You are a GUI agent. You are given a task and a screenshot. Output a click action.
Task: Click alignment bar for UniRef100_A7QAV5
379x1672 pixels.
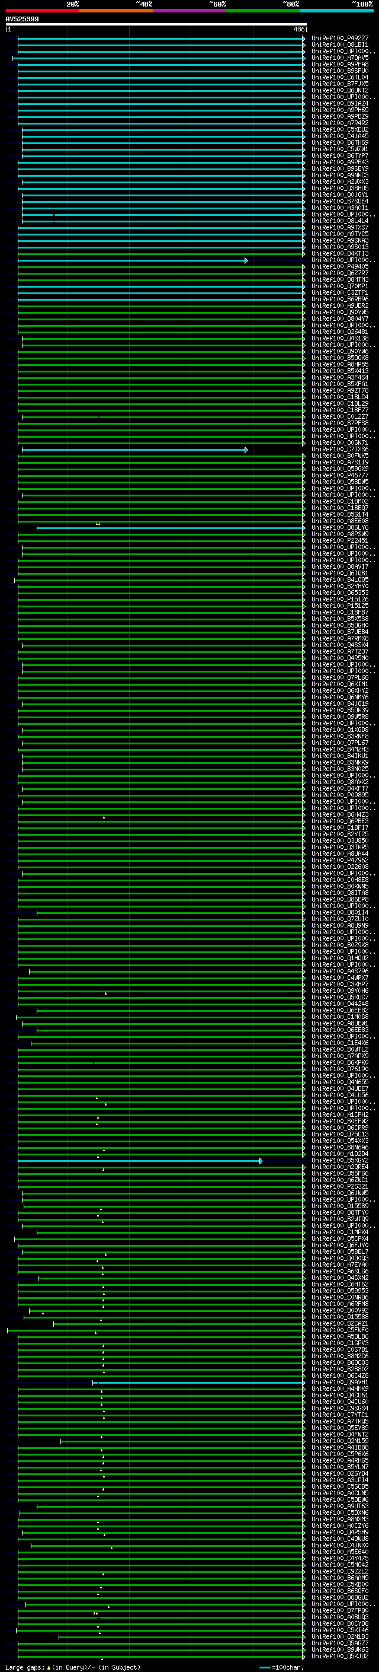(158, 58)
